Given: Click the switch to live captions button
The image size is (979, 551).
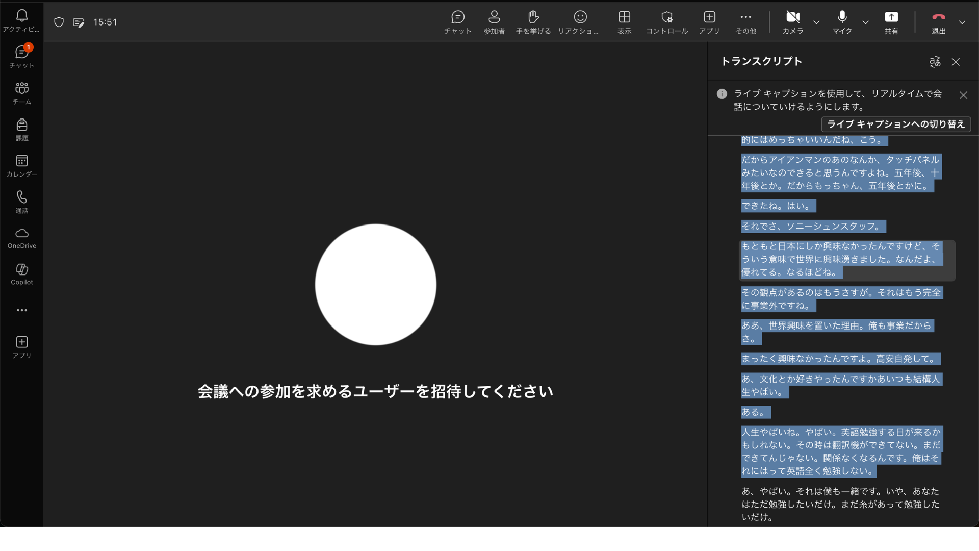Looking at the screenshot, I should (895, 124).
